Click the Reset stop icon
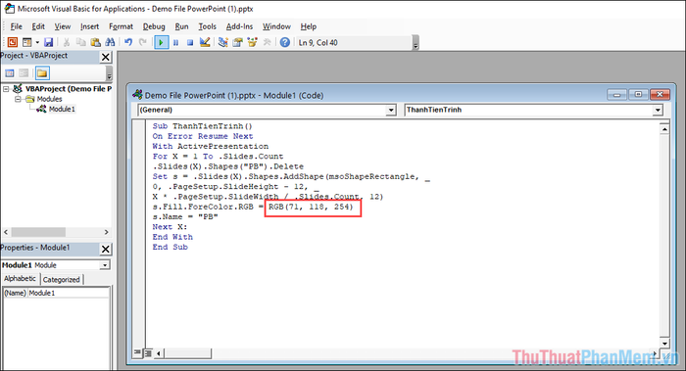This screenshot has width=686, height=371. pyautogui.click(x=190, y=42)
